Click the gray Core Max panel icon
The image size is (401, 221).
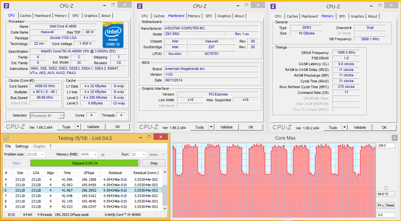[x=395, y=138]
